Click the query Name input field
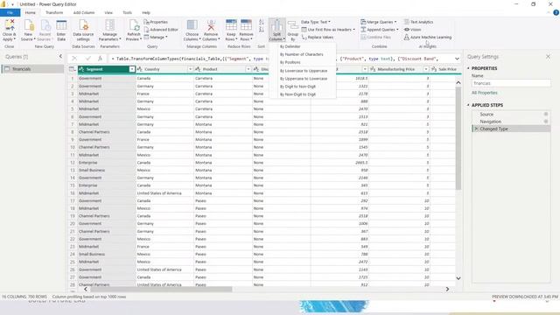 (511, 83)
